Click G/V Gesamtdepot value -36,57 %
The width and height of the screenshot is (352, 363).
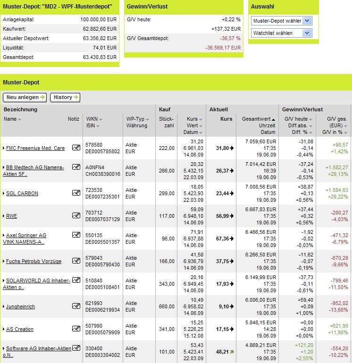230,38
